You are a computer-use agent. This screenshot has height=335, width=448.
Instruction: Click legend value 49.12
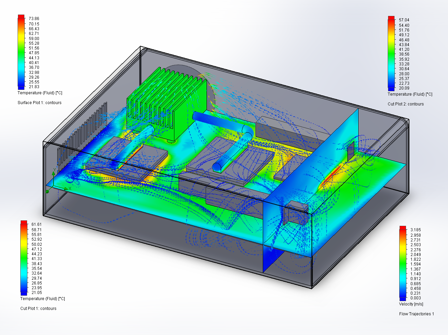pos(404,35)
